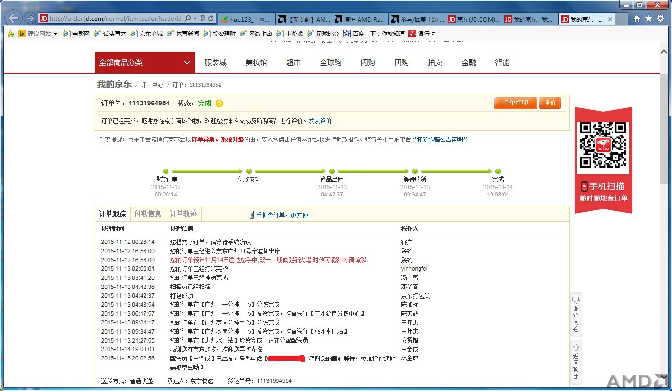Viewport: 672px width, 391px height.
Task: Expand the 全部商品分类 category dropdown
Action: point(145,62)
